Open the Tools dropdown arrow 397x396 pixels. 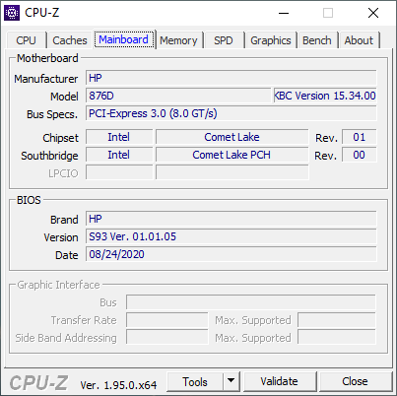pos(232,381)
